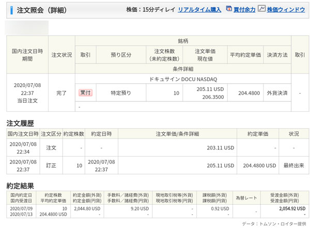Screen dimensions: 310x229
Task: Click the 注文履歴 section heading
Action: tap(20, 124)
